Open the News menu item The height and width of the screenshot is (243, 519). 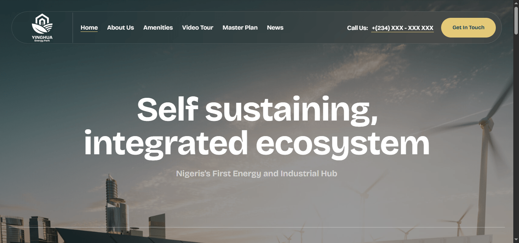coord(275,28)
